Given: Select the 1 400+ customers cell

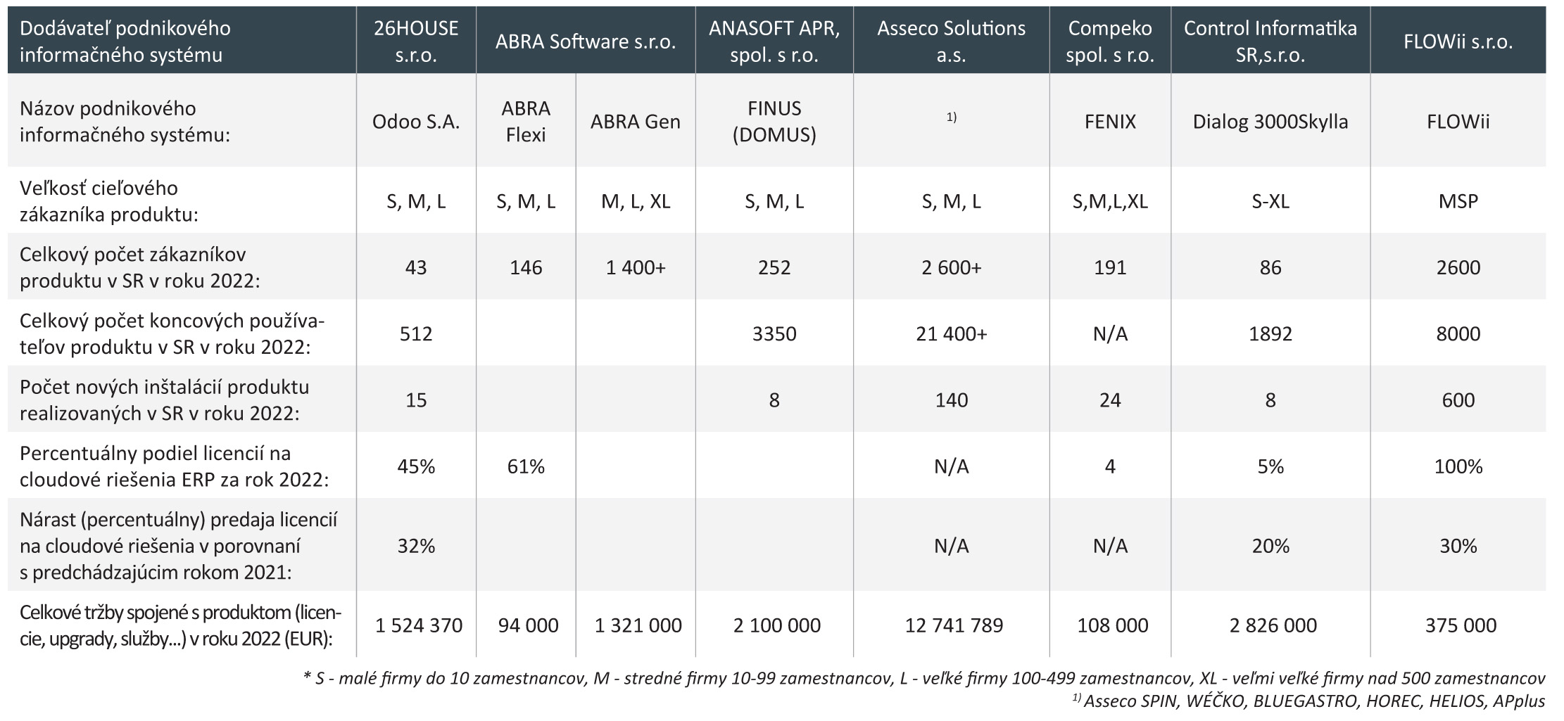Looking at the screenshot, I should click(x=635, y=267).
